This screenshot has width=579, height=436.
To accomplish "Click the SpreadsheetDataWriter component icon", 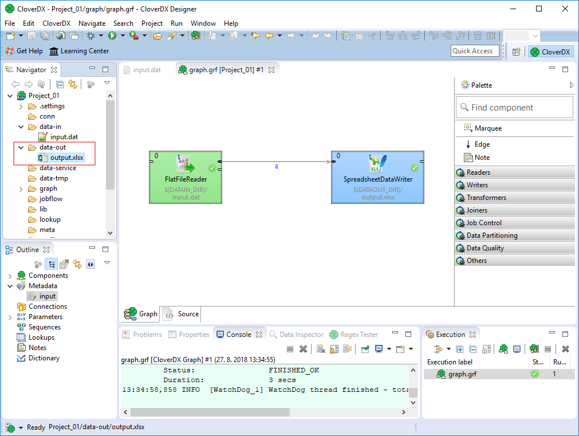I will click(377, 164).
